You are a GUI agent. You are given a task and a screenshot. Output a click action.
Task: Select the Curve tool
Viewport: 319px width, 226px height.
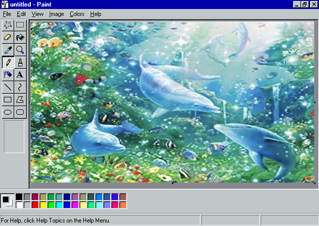[20, 87]
